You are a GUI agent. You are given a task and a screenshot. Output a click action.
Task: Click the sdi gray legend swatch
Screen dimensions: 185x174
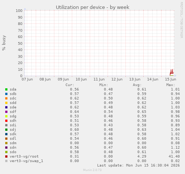(x=6, y=125)
